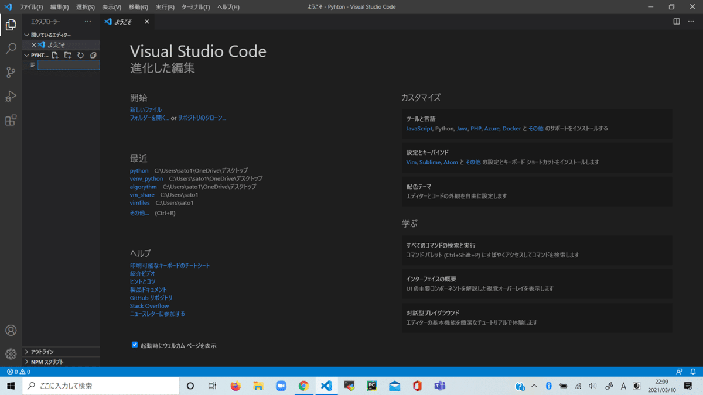Open recent folder algorythm
The image size is (703, 395).
click(144, 187)
